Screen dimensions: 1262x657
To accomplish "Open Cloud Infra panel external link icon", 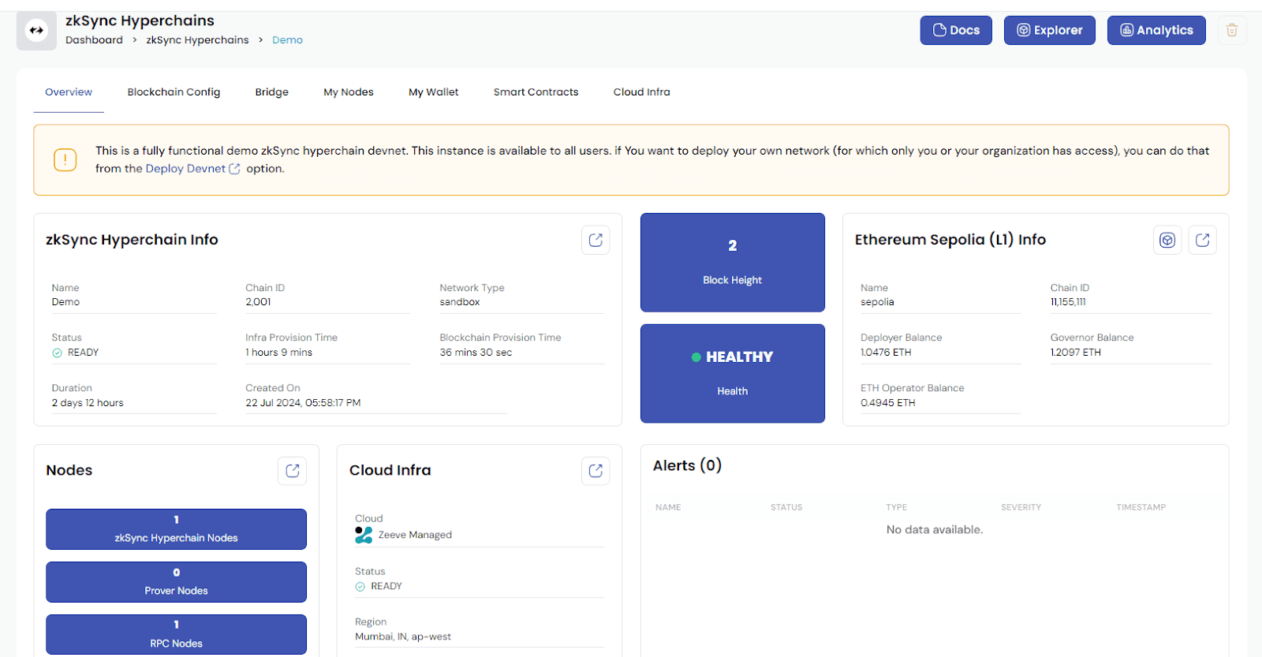I will pyautogui.click(x=596, y=471).
